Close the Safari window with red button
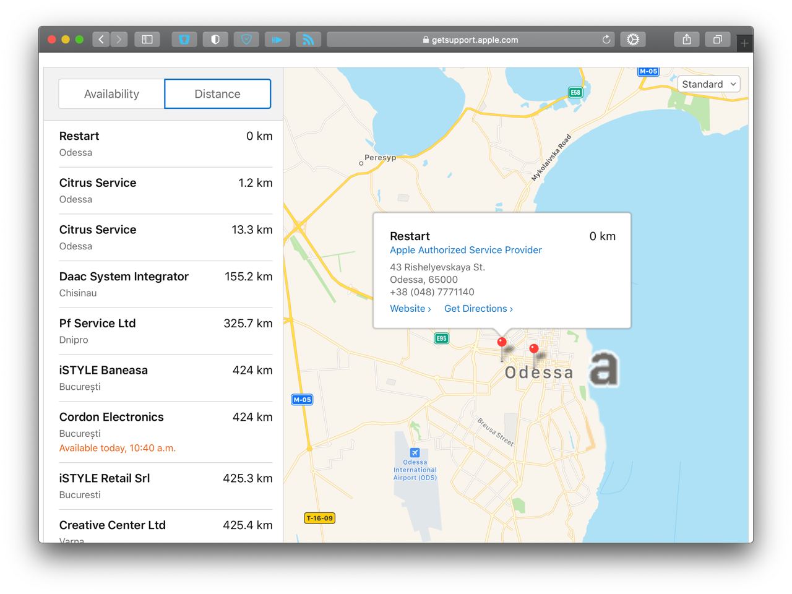Image resolution: width=792 pixels, height=594 pixels. coord(52,40)
